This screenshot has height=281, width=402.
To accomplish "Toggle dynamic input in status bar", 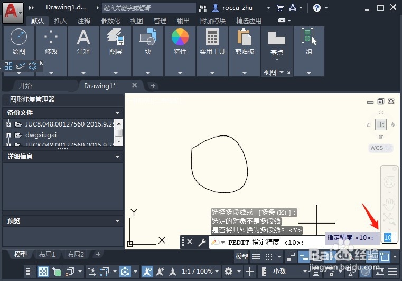I will point(304,256).
